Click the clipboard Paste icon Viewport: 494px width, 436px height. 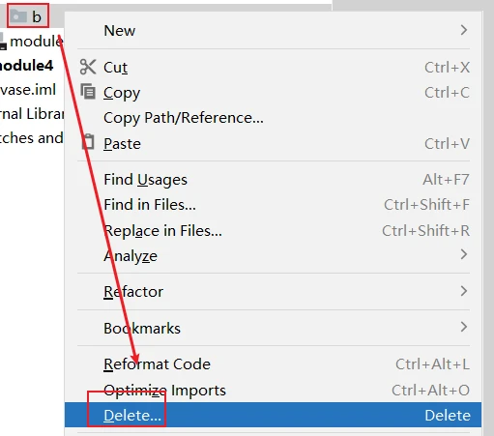[88, 142]
